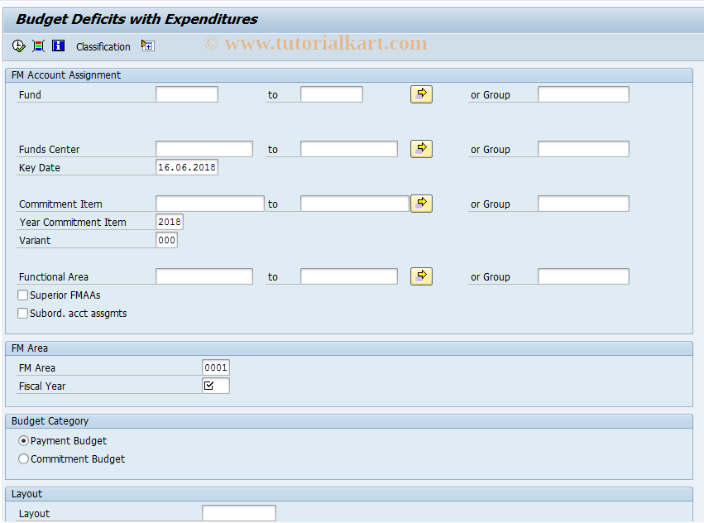Open multiple selection for Commitment Item
This screenshot has width=704, height=523.
point(421,203)
